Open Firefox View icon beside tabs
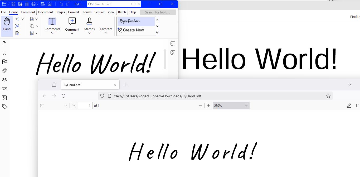This screenshot has height=177, width=360. point(54,85)
